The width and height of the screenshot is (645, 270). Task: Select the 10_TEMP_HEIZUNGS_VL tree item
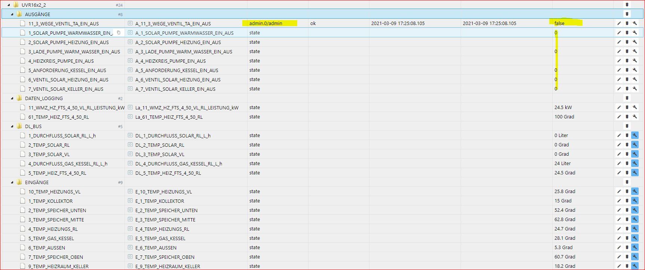54,192
